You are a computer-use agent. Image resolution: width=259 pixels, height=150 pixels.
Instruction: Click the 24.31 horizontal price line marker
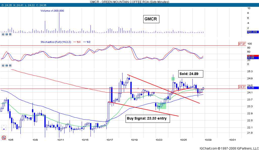[x=242, y=87]
